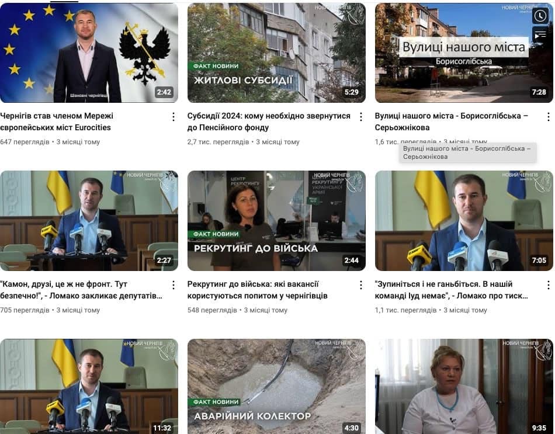The width and height of the screenshot is (555, 434).
Task: Click title "Субсидії 2024: кому необхідно звернутися"
Action: click(269, 121)
